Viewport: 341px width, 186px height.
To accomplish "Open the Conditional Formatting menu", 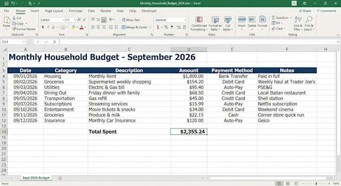I will coord(199,24).
